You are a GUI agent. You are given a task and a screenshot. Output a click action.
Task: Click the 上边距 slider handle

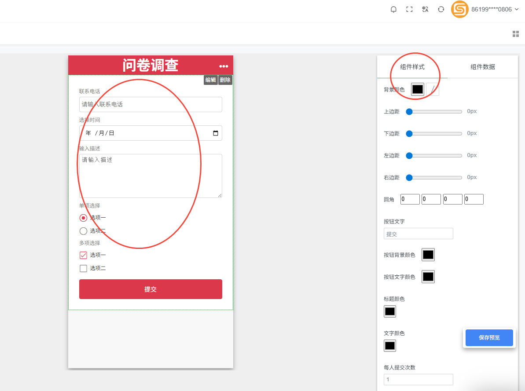409,112
